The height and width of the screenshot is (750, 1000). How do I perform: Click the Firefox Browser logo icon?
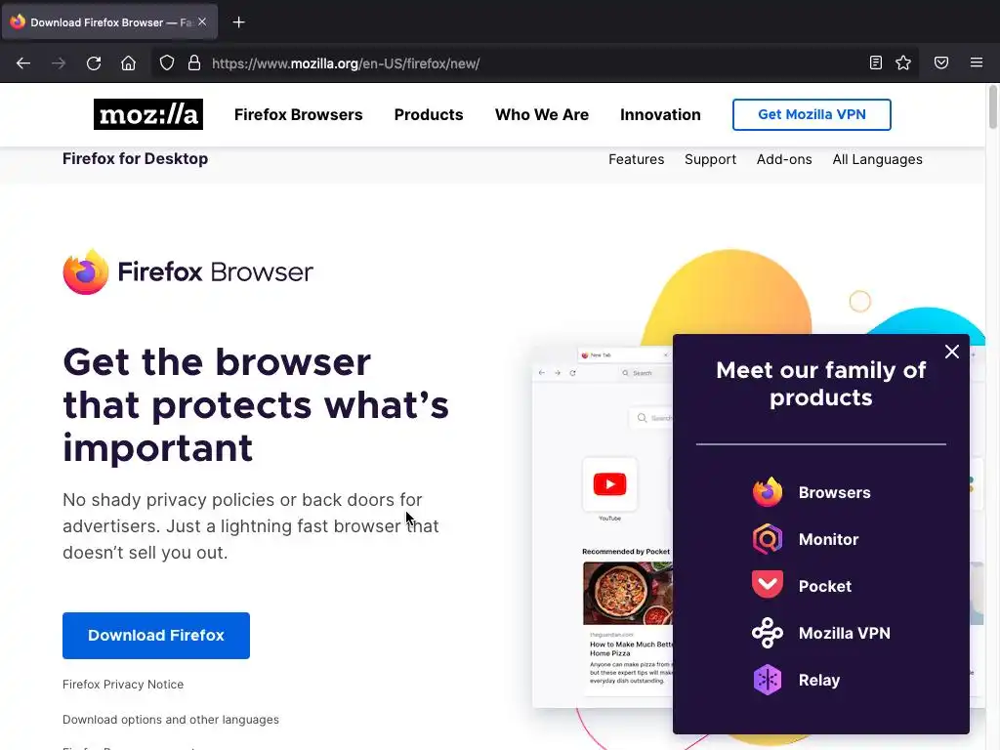click(86, 271)
